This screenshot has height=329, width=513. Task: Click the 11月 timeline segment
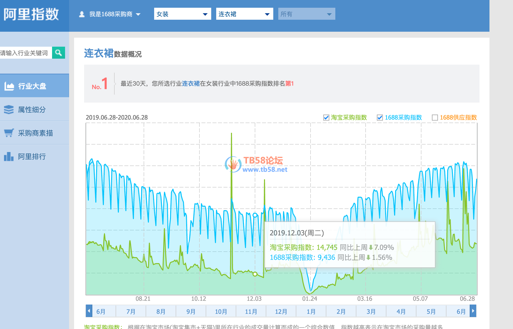point(251,312)
